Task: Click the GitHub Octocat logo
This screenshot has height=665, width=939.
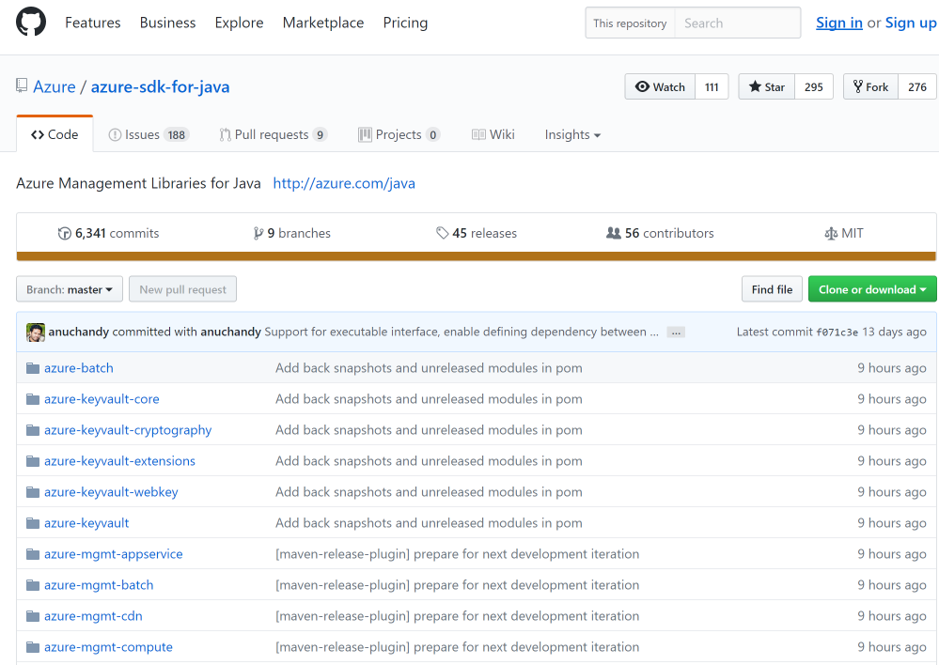Action: click(30, 22)
